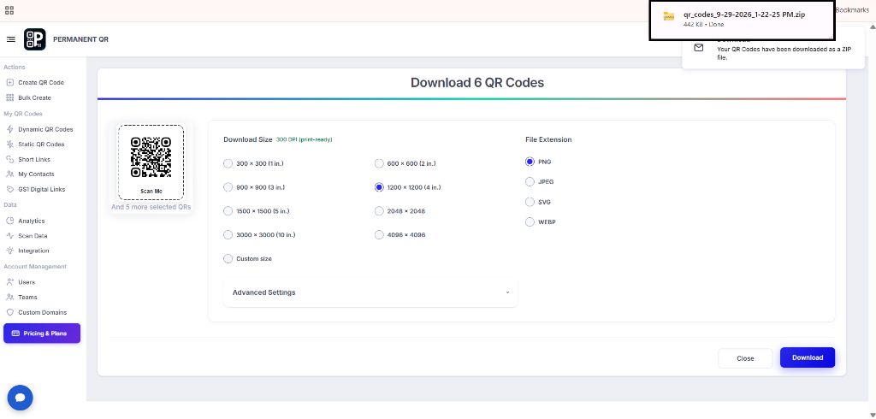Click the Dynamic QR Codes lightning icon
Screen dimensions: 876x419
[x=9, y=129]
